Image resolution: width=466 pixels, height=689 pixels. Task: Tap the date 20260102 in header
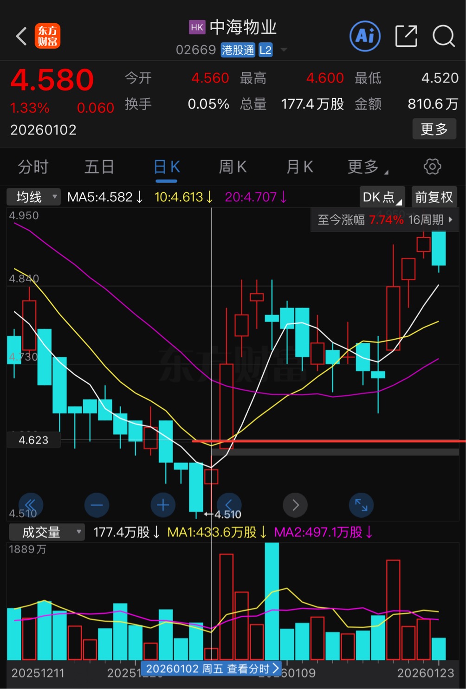point(43,130)
